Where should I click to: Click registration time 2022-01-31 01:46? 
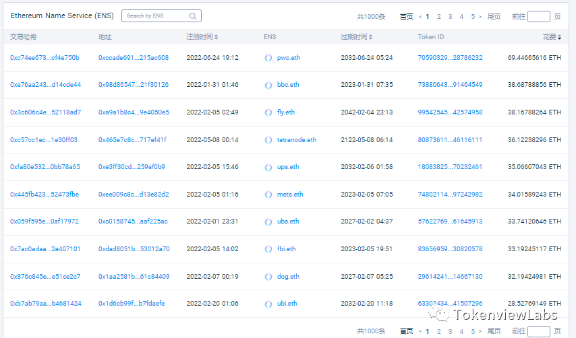[212, 85]
